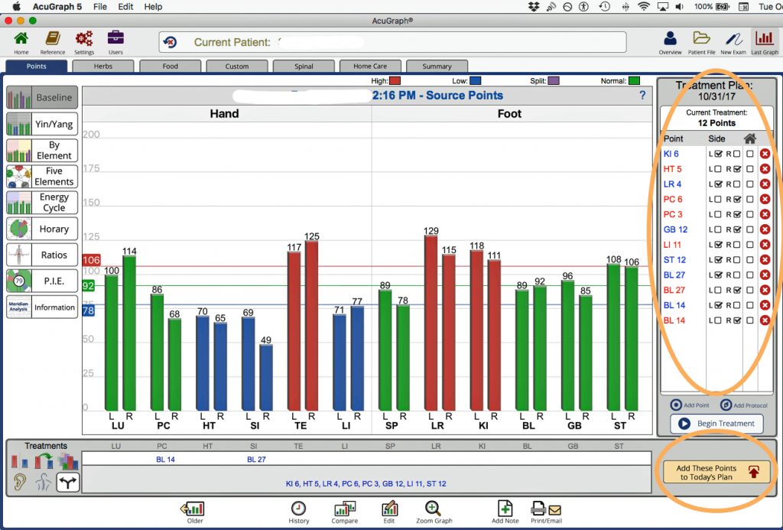The height and width of the screenshot is (530, 783).
Task: Remove GB 12 from the treatment plan
Action: pyautogui.click(x=765, y=229)
